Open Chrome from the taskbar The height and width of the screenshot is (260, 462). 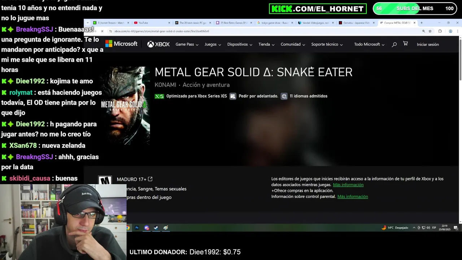128,228
